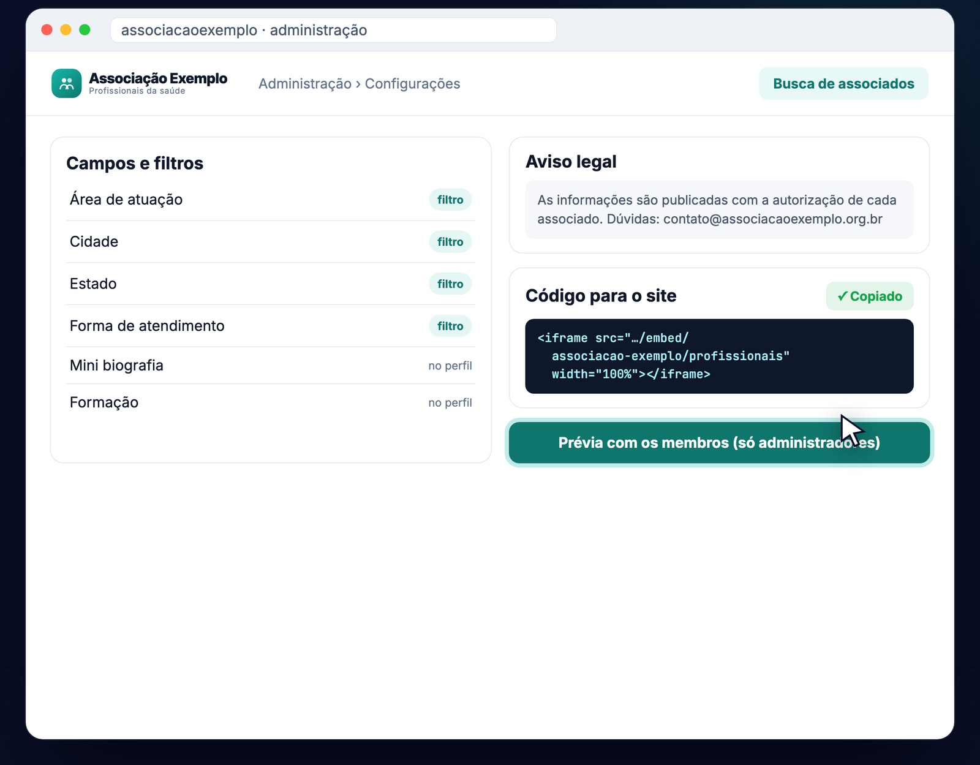
Task: Click the iframe embed code block
Action: [719, 356]
